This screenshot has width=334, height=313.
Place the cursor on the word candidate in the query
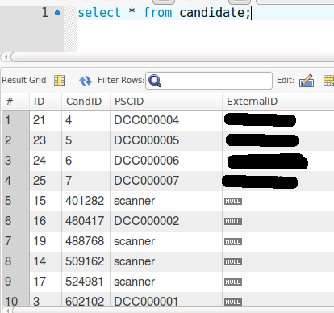click(212, 13)
